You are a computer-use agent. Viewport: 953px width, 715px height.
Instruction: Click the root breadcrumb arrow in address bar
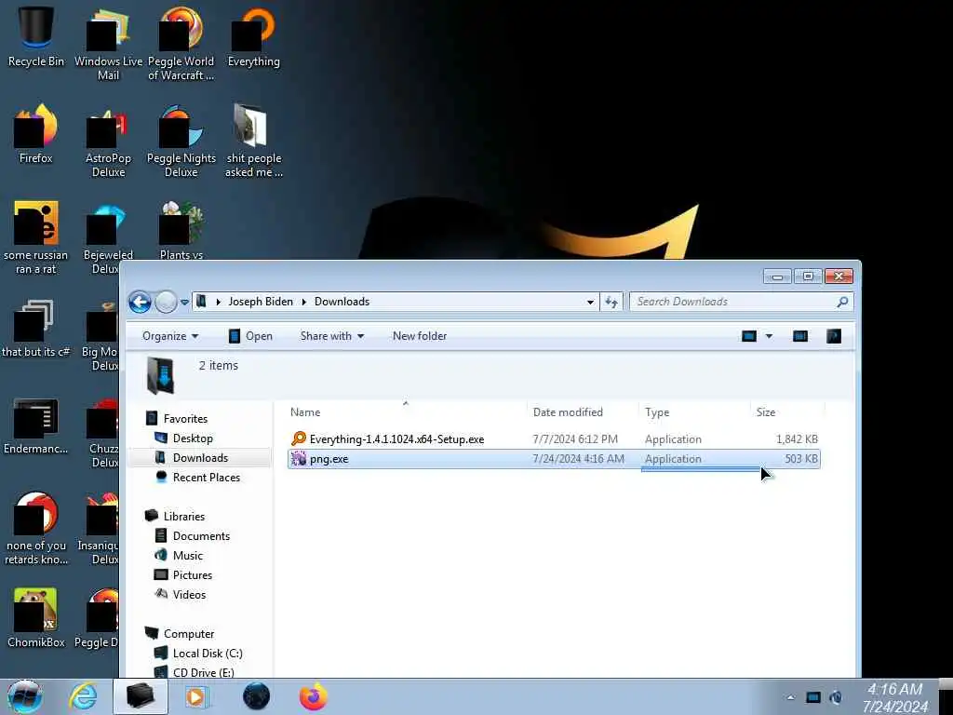218,302
